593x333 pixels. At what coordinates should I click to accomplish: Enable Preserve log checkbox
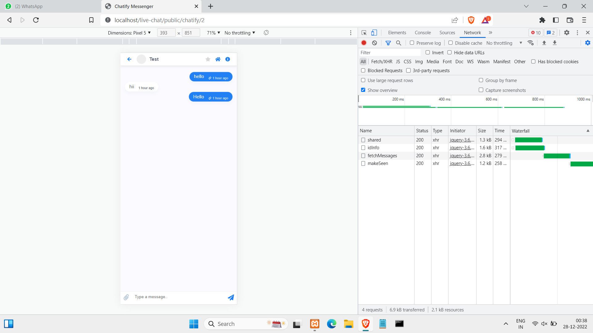pyautogui.click(x=412, y=43)
